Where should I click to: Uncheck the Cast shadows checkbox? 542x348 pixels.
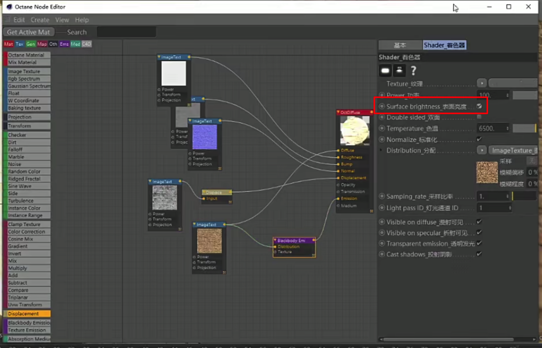coord(479,254)
